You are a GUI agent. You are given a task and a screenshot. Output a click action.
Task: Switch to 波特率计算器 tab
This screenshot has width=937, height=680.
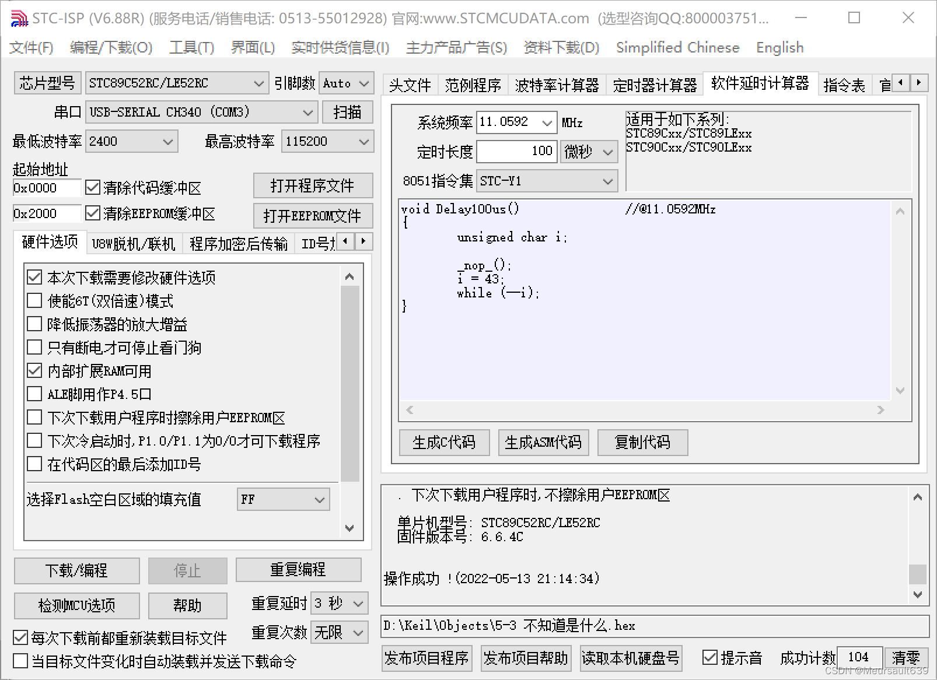(x=557, y=86)
